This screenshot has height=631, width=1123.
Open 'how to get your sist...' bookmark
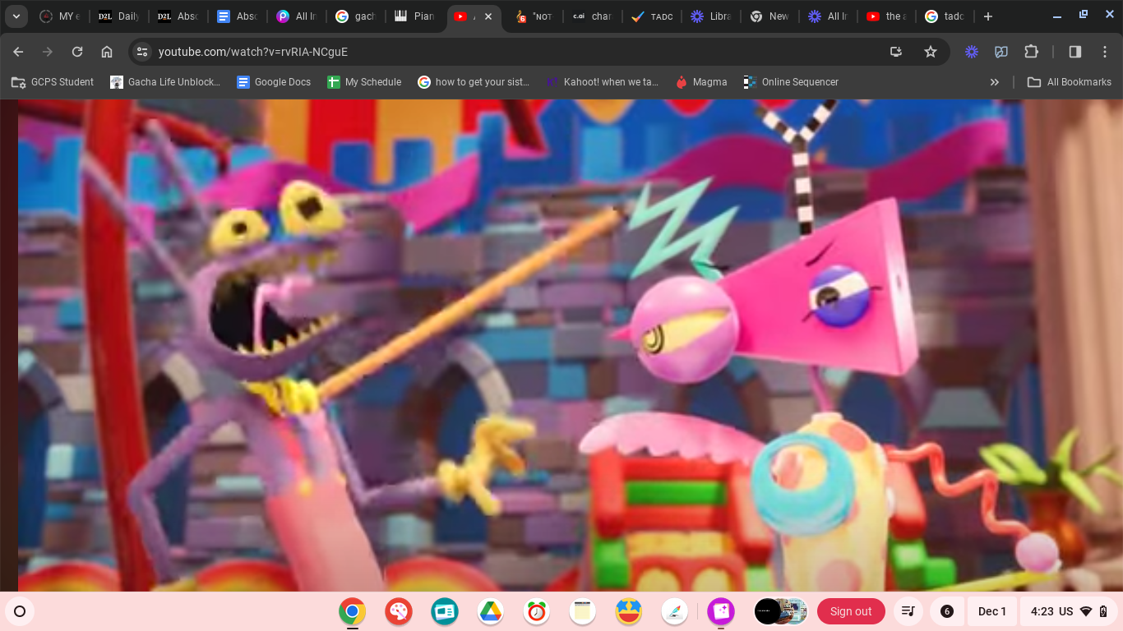point(474,82)
